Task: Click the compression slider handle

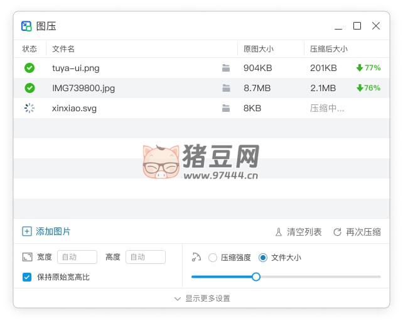Action: [x=256, y=276]
